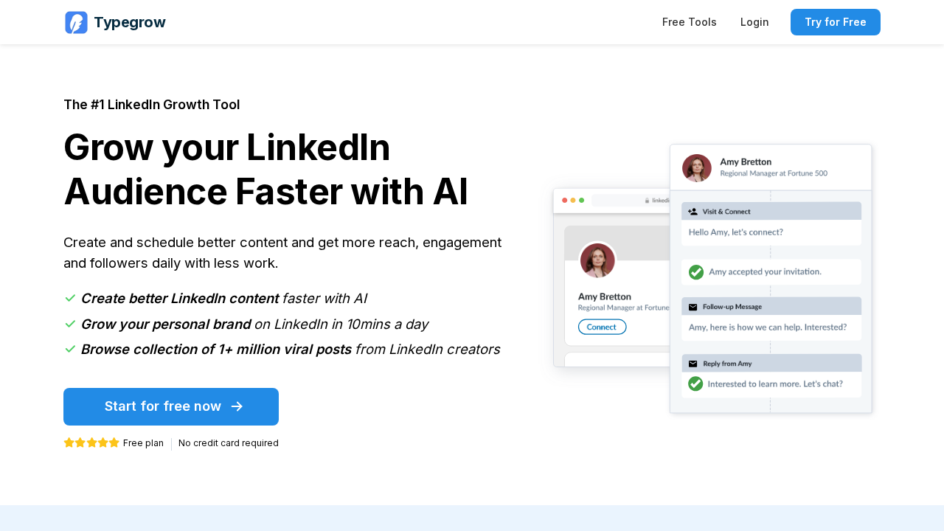Click the checkmark beside Browse collection of viral posts

(x=71, y=349)
